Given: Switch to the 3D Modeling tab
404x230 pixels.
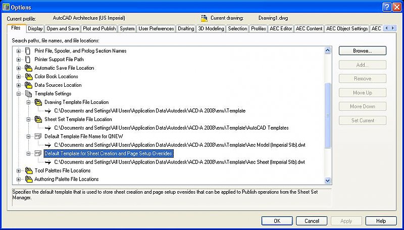Looking at the screenshot, I should [x=211, y=29].
